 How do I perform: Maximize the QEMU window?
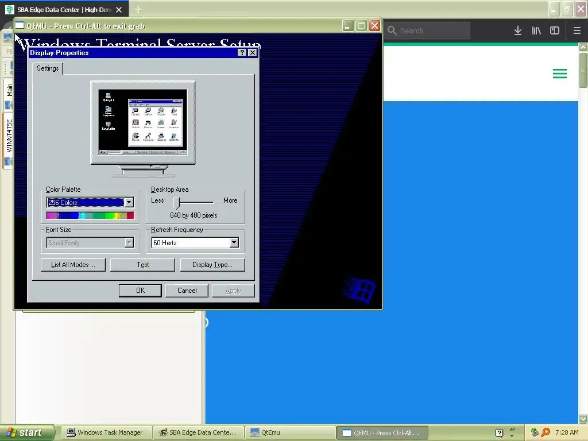point(361,25)
